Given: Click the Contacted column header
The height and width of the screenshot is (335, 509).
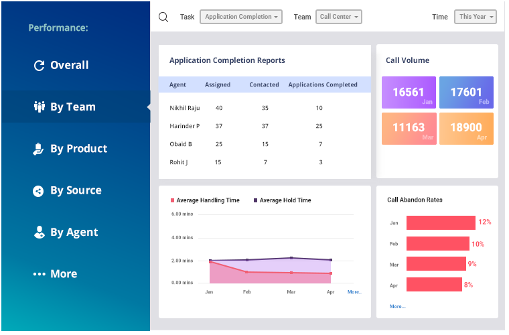Looking at the screenshot, I should click(264, 84).
